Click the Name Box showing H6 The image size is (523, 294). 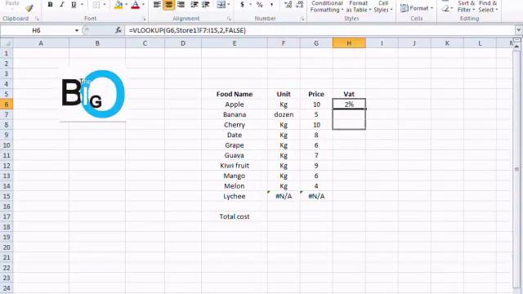tap(37, 30)
